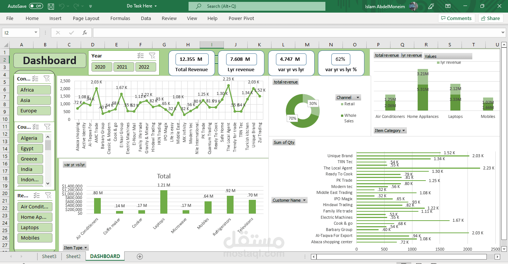
Task: Clear filter on the Country slicer
Action: pyautogui.click(x=47, y=126)
